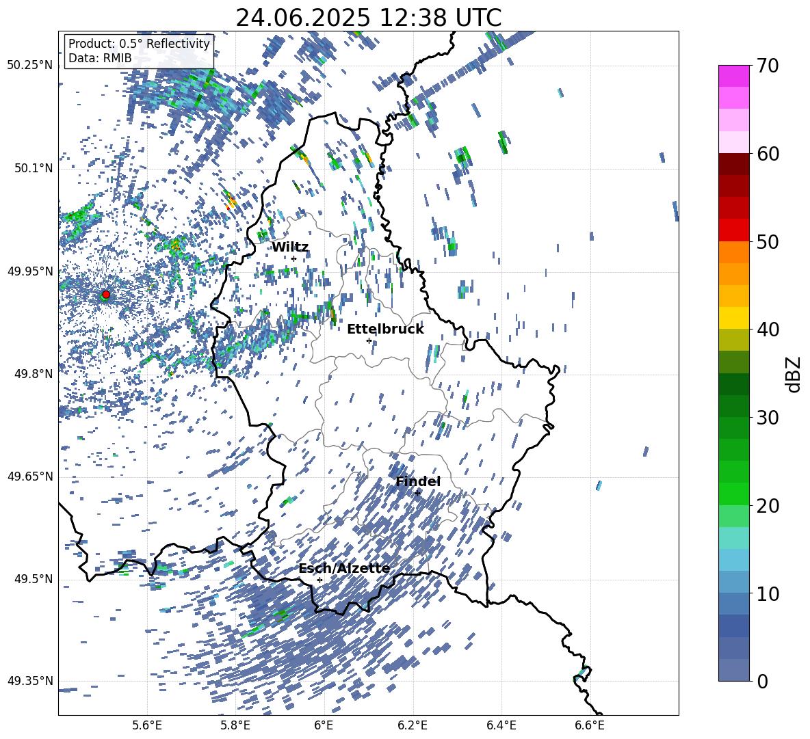Click the 49.65°N latitude label
Viewport: 810px width, 739px height.
(x=30, y=476)
